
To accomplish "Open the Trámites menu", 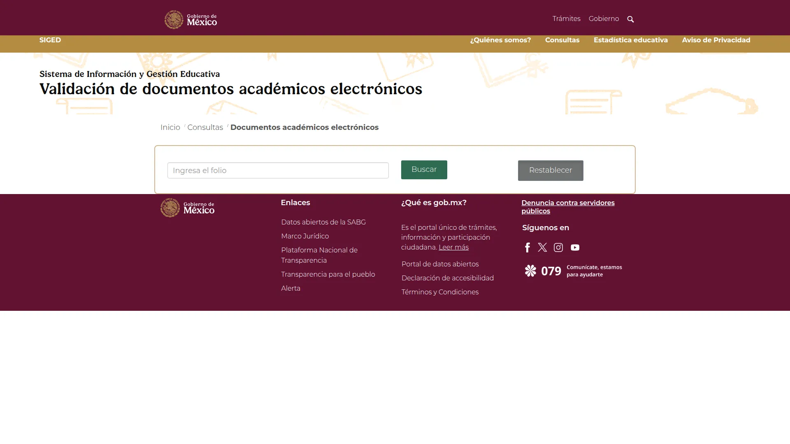I will 566,19.
